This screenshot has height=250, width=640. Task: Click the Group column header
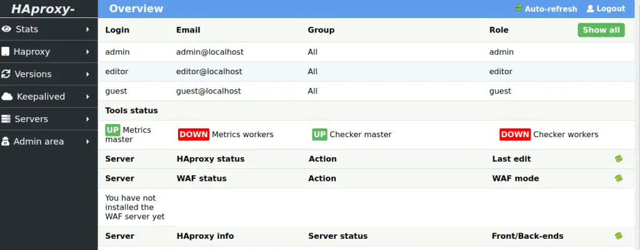[321, 30]
